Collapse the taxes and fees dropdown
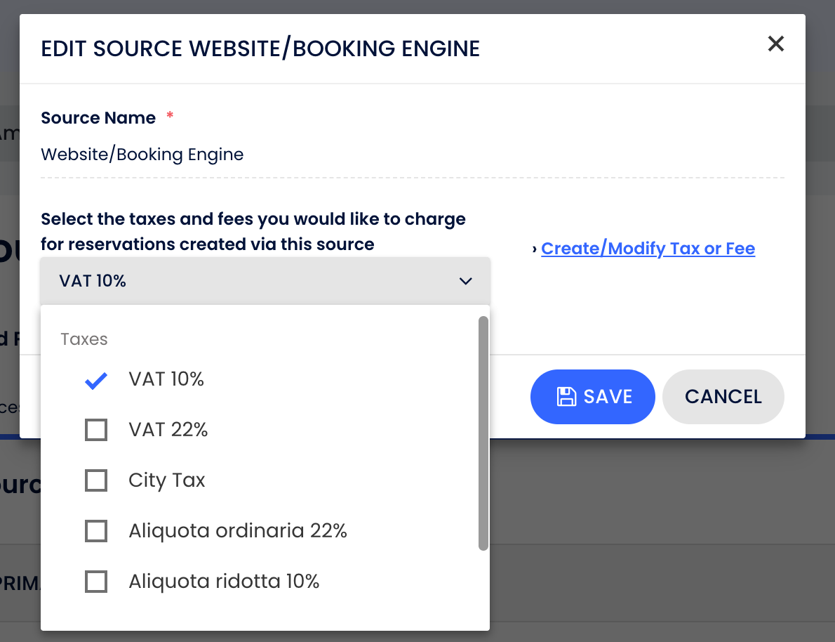Screen dimensions: 835x642 coord(265,281)
